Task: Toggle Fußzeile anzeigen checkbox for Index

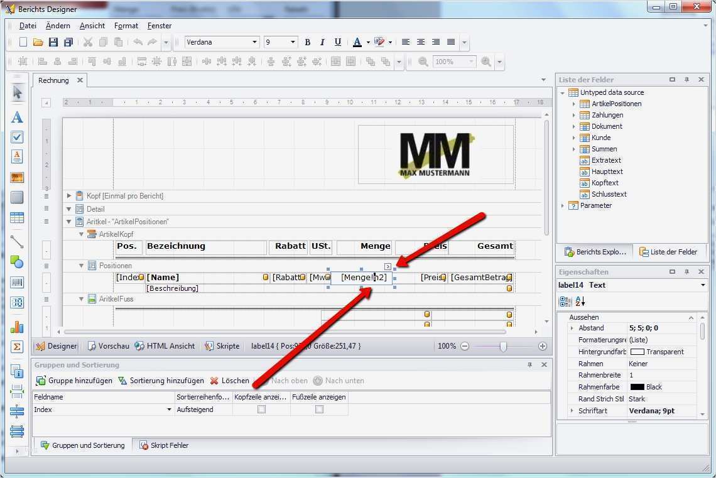Action: pos(319,410)
